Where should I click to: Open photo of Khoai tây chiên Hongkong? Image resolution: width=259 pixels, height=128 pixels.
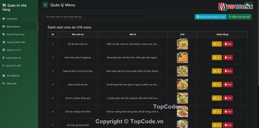pos(182,57)
